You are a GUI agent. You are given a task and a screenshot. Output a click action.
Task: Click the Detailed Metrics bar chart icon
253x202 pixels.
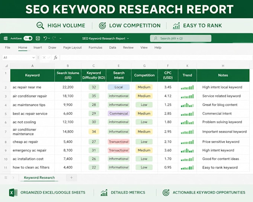pyautogui.click(x=104, y=192)
